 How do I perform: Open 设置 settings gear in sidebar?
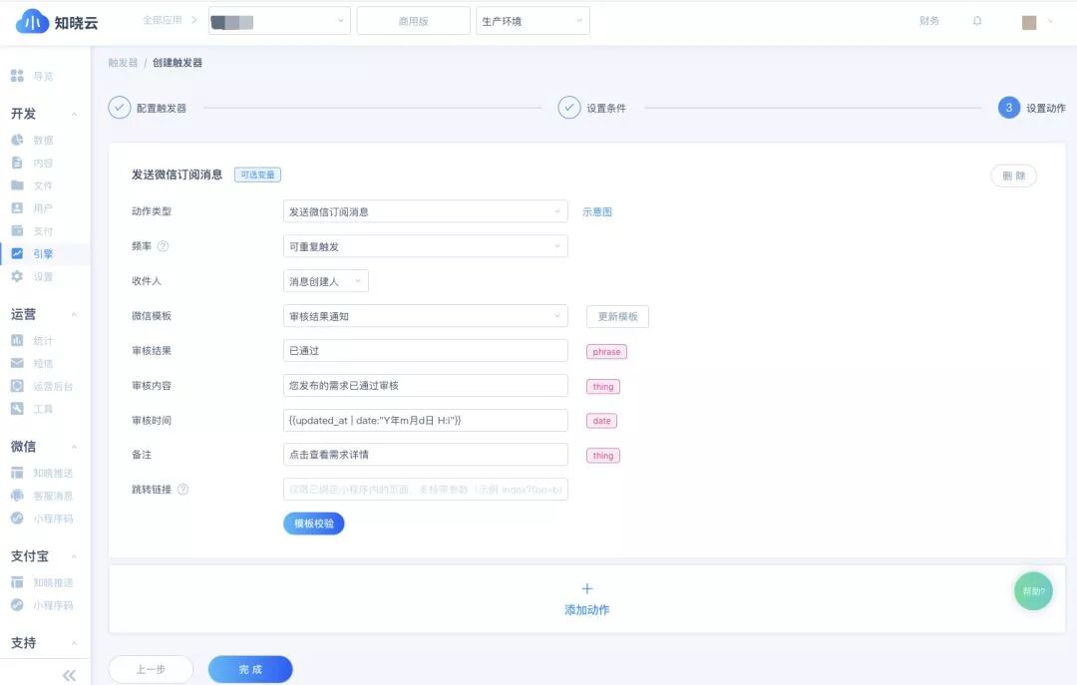pos(32,276)
